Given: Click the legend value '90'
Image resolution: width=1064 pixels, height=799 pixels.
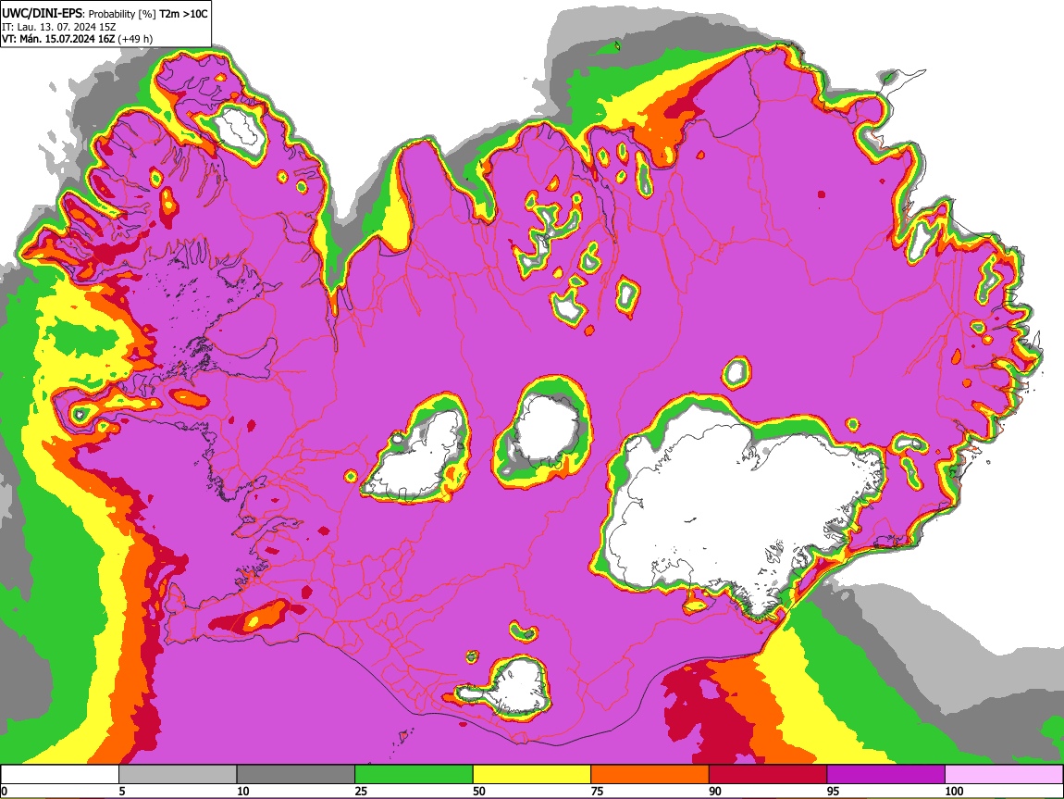Looking at the screenshot, I should [x=715, y=791].
